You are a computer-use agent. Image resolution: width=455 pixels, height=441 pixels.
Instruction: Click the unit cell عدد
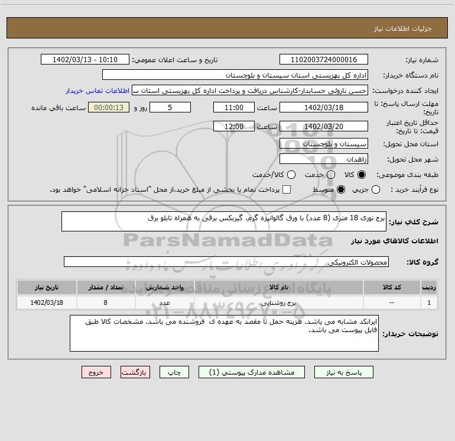pos(164,302)
